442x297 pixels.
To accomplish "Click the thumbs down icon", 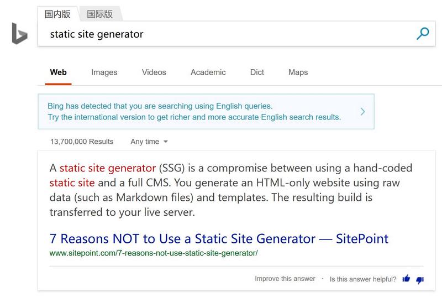I will (x=420, y=280).
